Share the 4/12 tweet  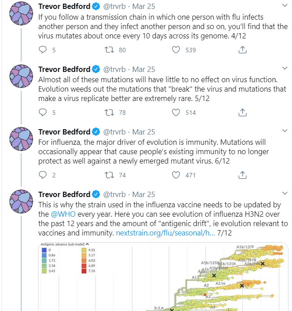pyautogui.click(x=242, y=50)
